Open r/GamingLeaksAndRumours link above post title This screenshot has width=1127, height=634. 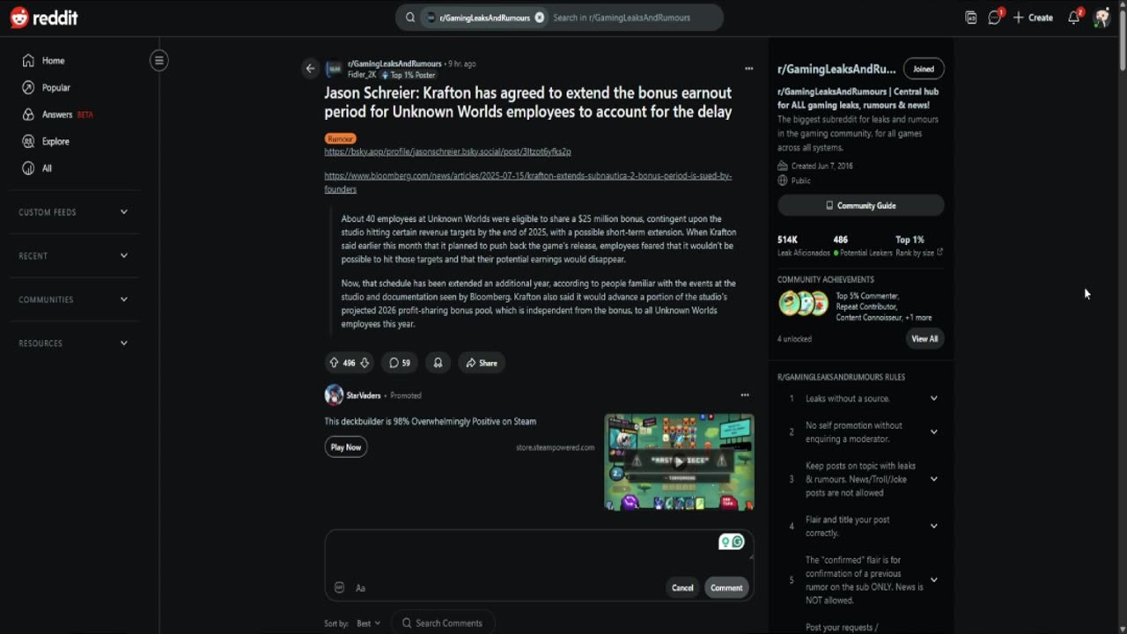394,63
